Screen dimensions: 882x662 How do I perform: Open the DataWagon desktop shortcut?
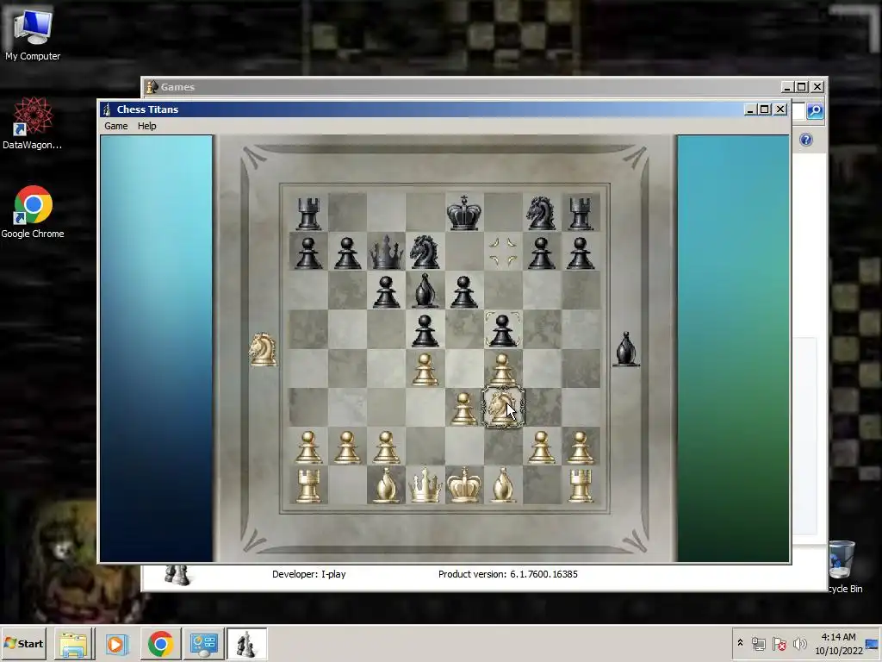(x=33, y=122)
